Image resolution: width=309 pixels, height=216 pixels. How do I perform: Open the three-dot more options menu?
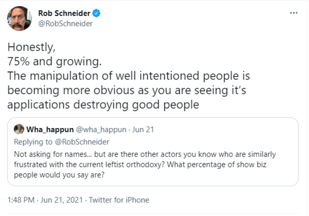294,13
